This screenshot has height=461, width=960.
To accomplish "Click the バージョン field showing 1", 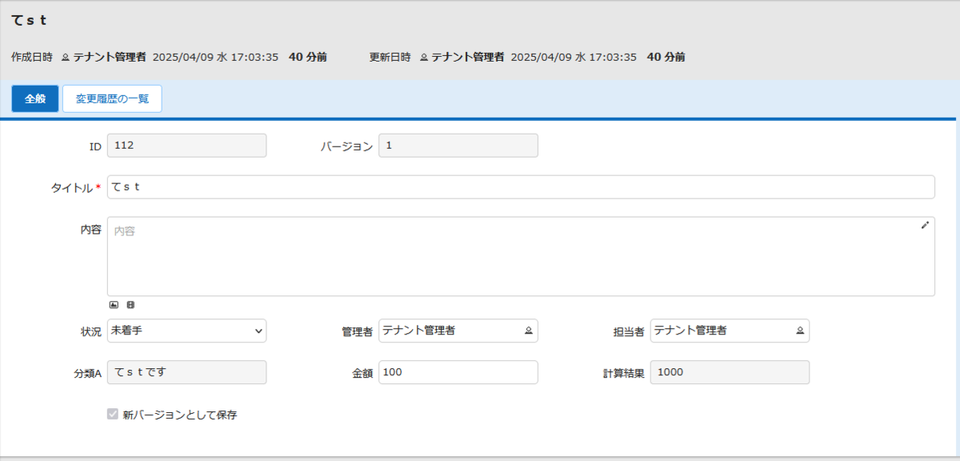I will point(458,146).
